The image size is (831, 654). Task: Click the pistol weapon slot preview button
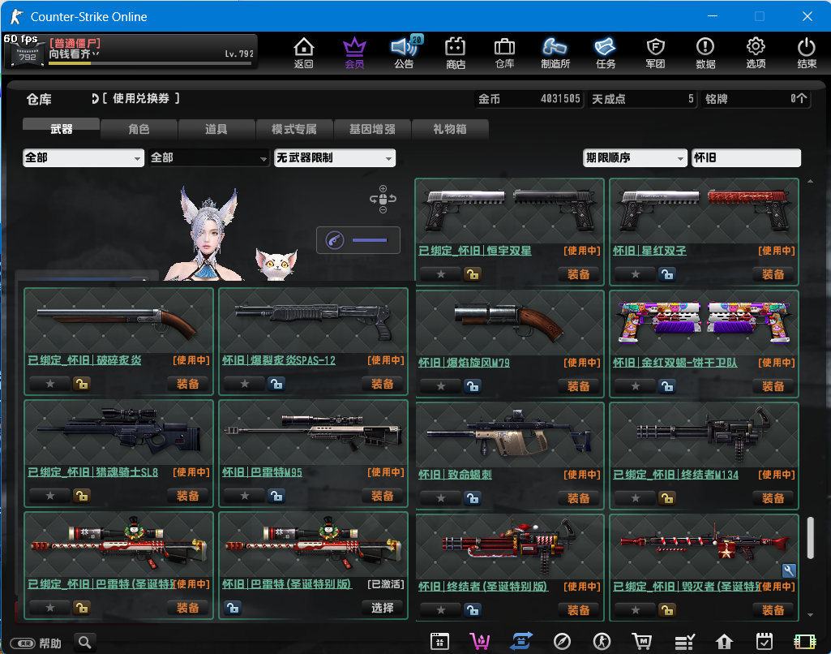[x=358, y=240]
